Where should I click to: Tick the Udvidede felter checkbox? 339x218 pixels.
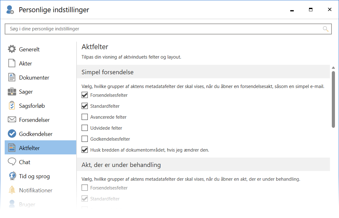pyautogui.click(x=85, y=128)
